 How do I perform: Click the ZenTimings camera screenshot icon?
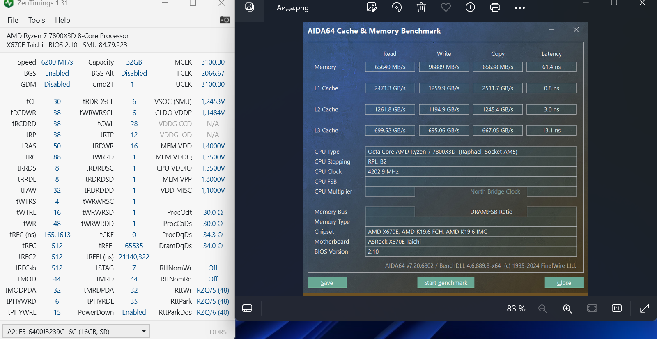click(x=225, y=20)
